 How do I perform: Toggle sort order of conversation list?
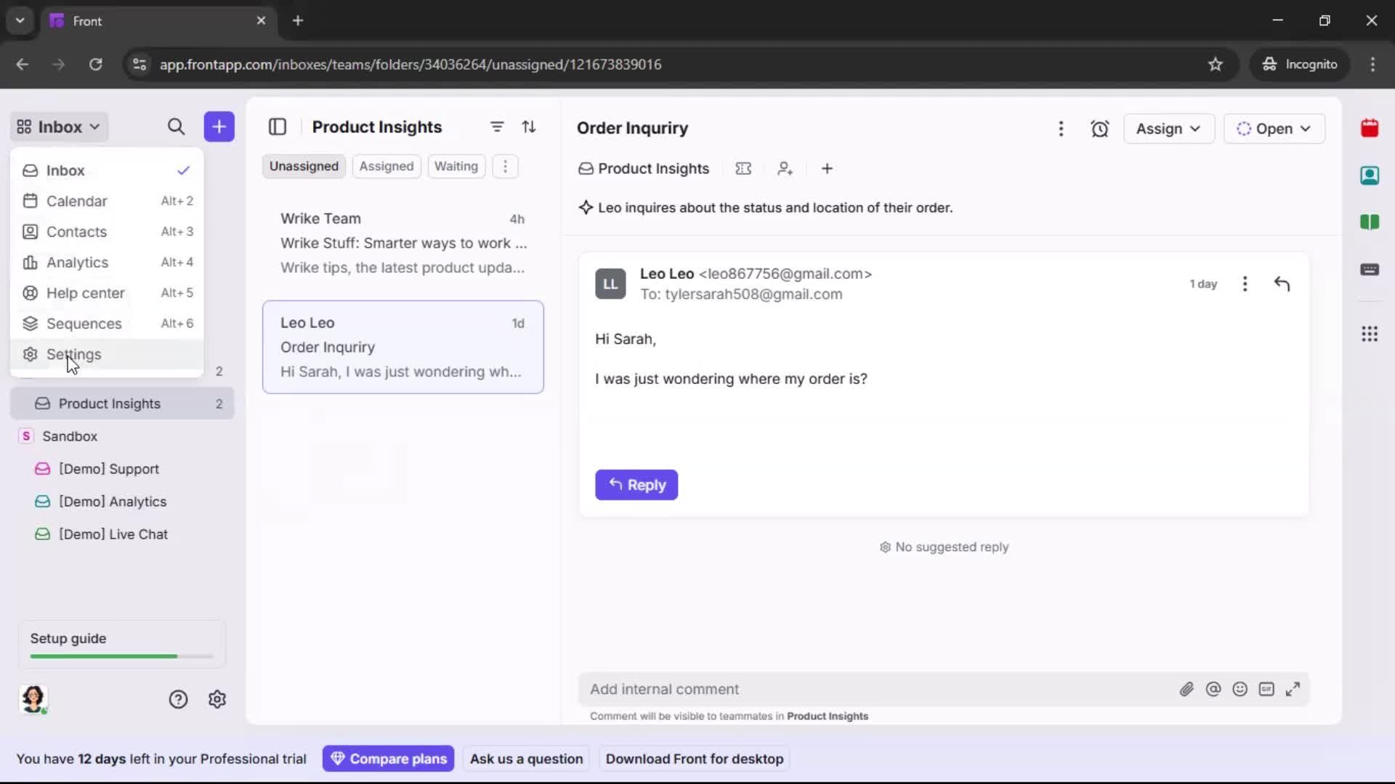530,126
